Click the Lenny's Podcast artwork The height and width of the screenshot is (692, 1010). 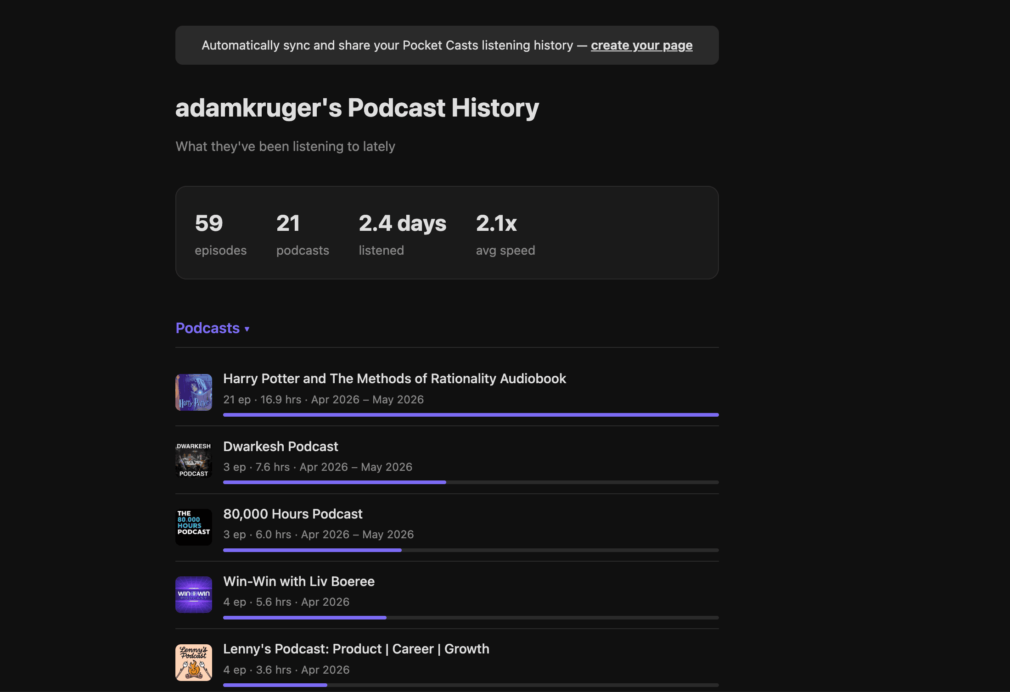[194, 663]
